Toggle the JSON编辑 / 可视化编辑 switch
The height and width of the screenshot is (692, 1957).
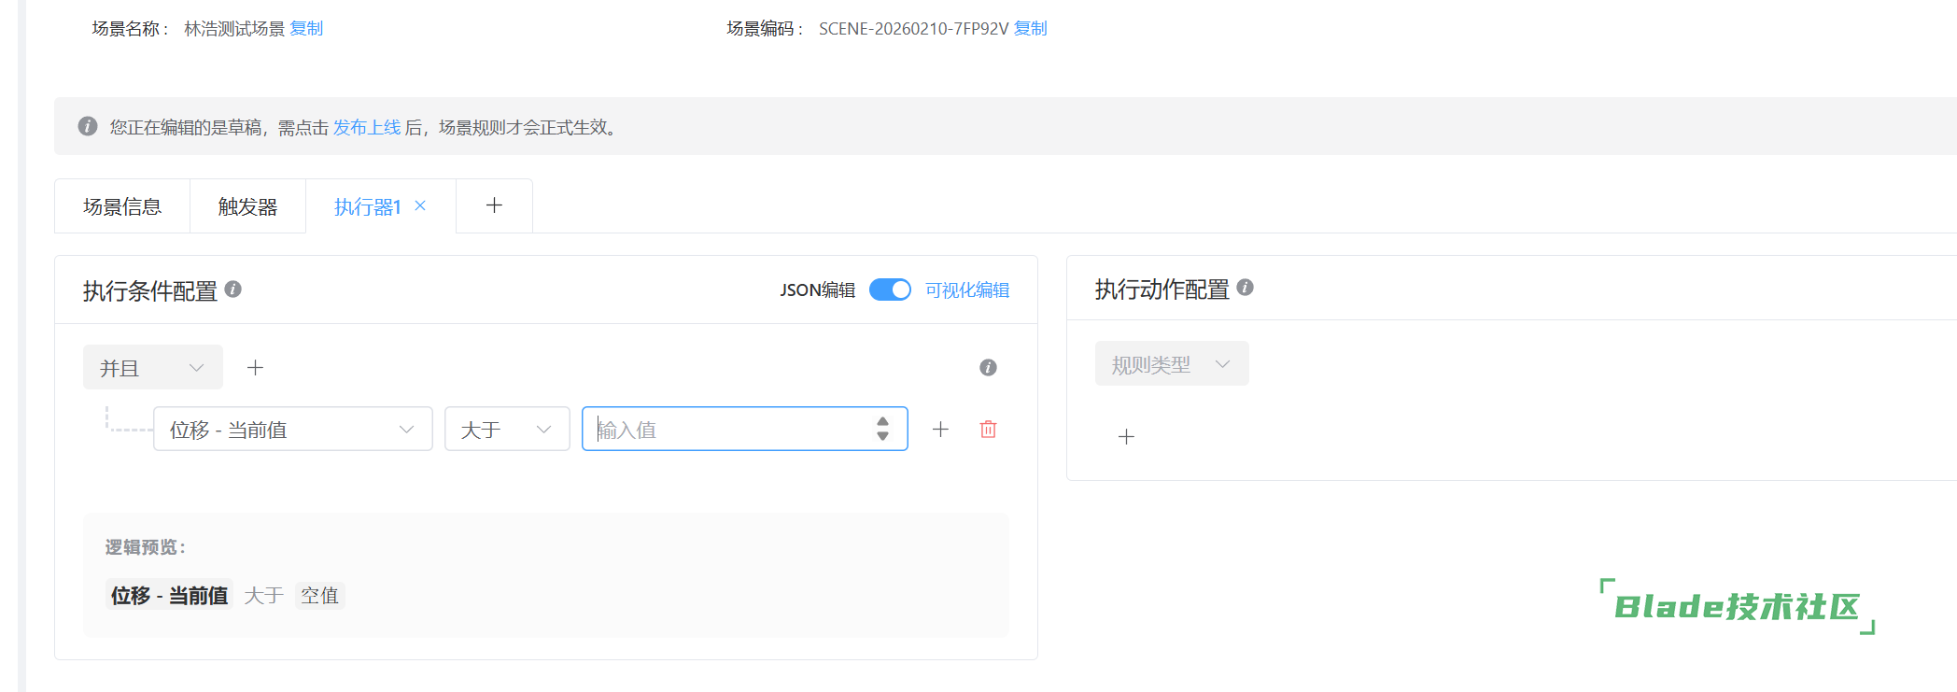coord(890,290)
